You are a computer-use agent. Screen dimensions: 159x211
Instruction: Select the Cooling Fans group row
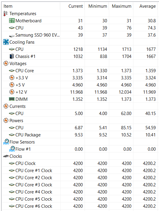[x=79, y=42]
